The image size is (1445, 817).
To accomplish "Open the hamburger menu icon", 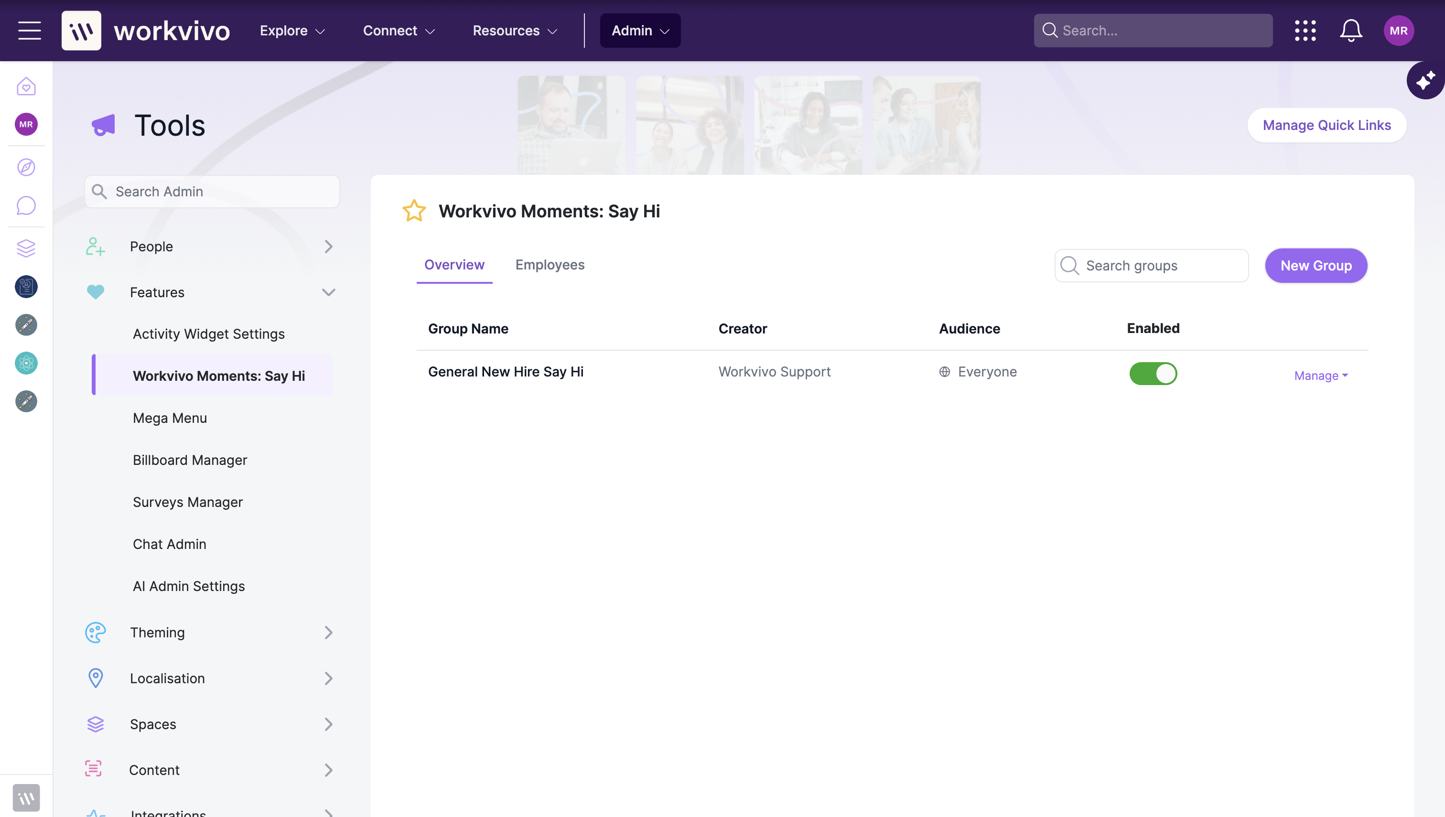I will (29, 30).
